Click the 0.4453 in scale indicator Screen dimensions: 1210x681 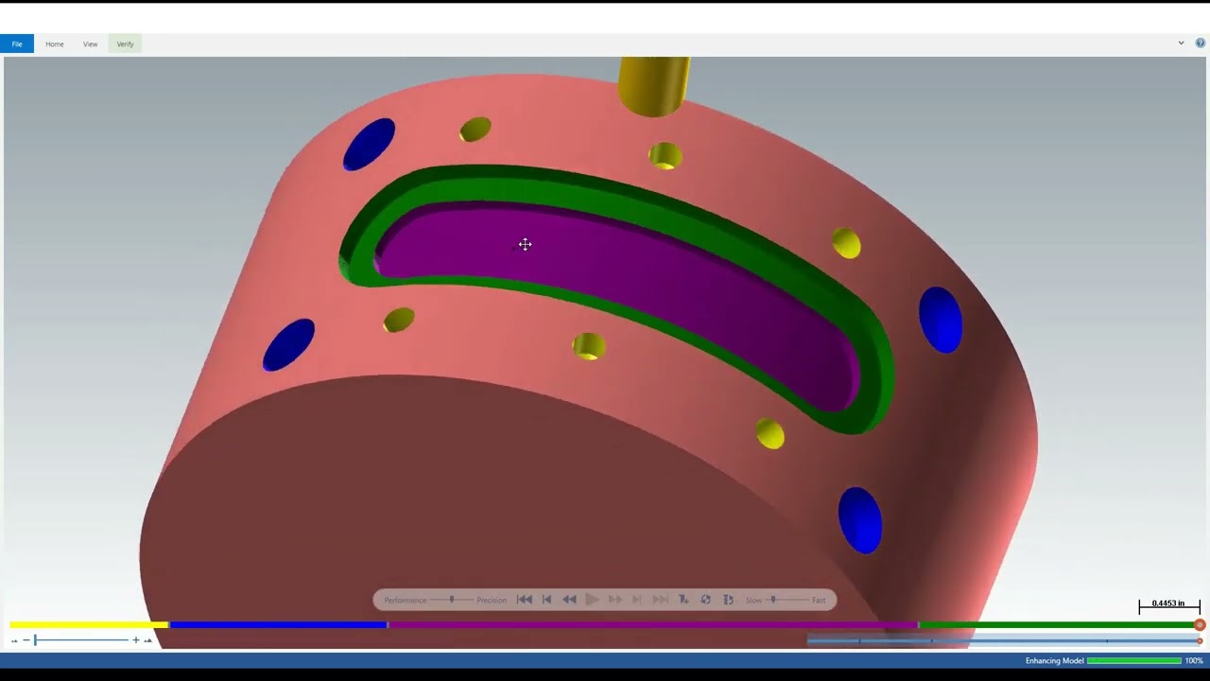(1169, 605)
